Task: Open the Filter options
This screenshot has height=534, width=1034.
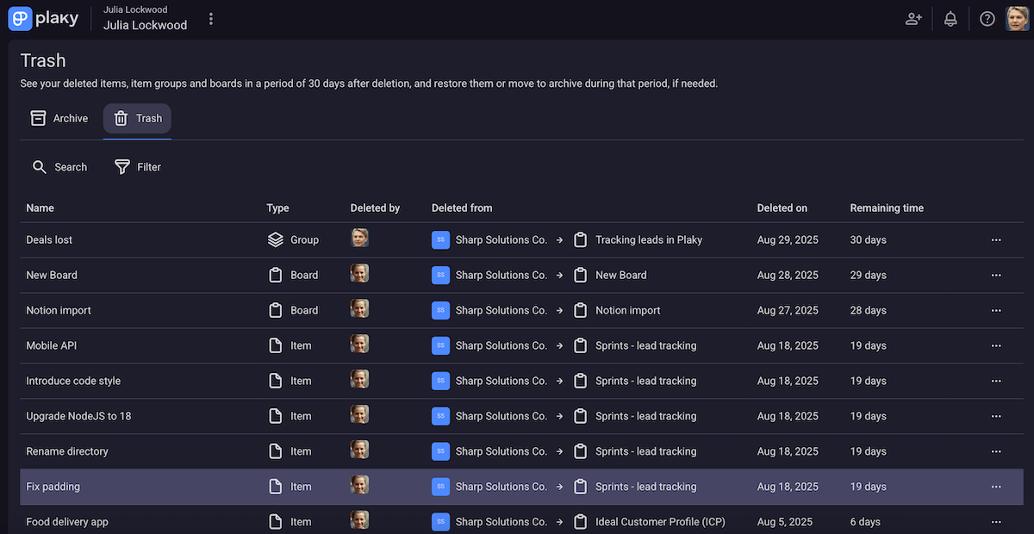Action: coord(136,166)
